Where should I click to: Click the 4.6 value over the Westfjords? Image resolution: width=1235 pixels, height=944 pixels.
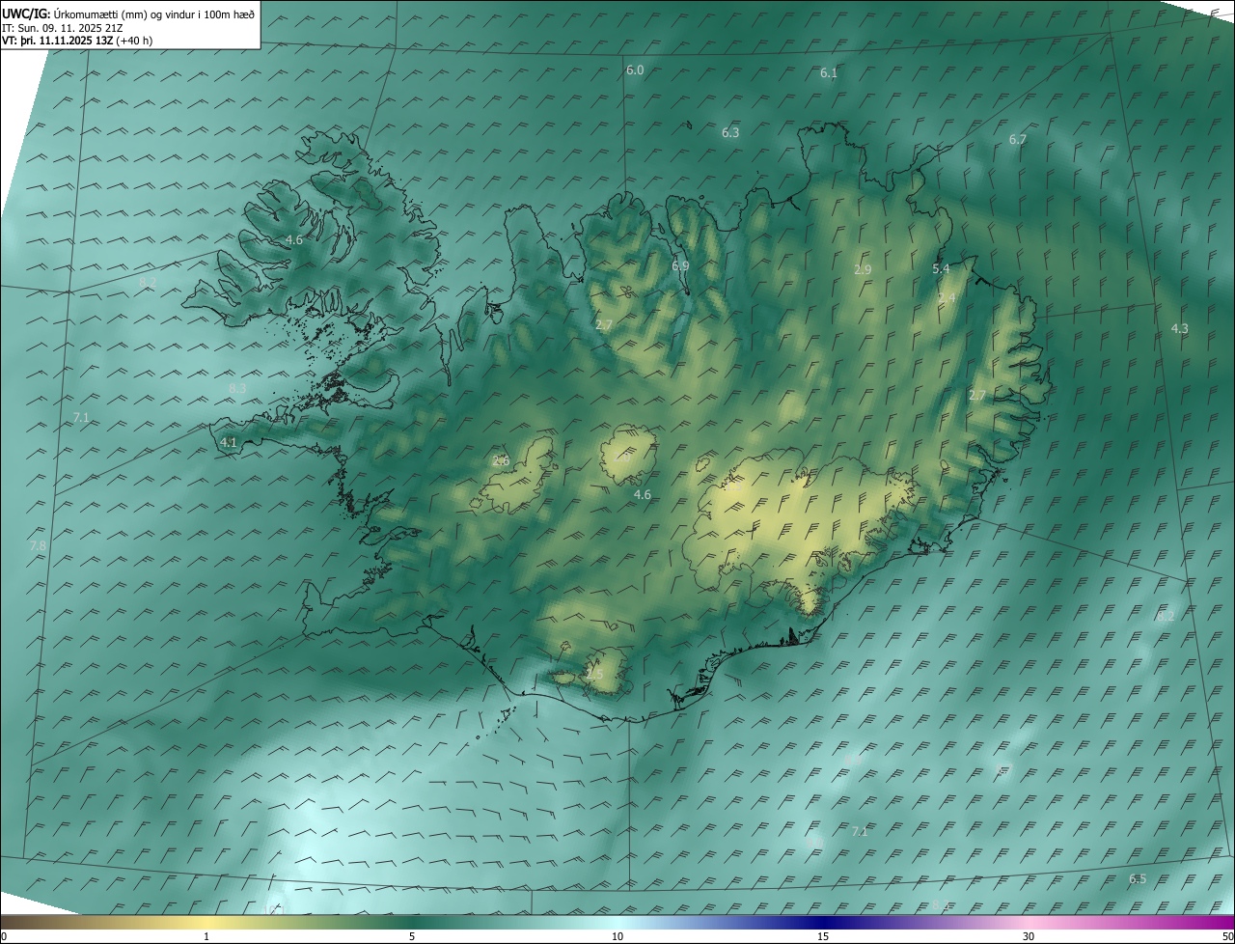tap(294, 239)
